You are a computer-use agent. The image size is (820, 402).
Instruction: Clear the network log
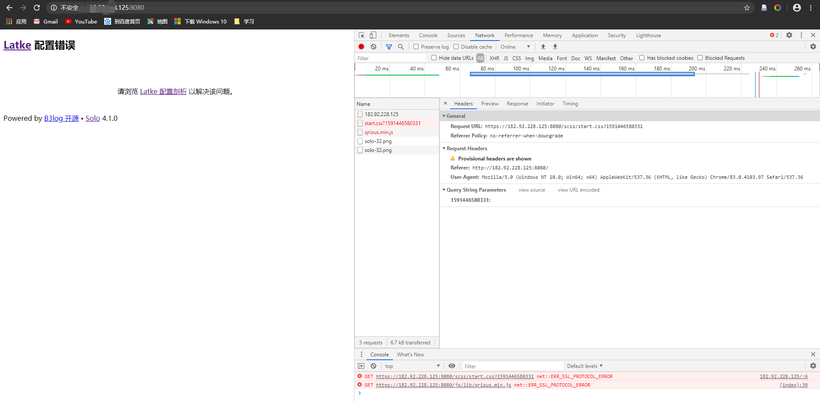click(373, 47)
